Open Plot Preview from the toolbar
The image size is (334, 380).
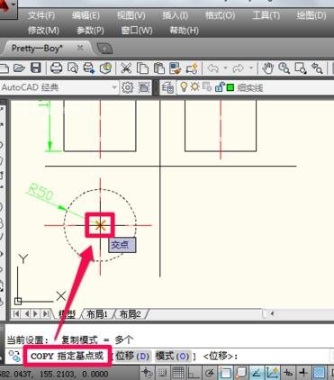point(73,68)
